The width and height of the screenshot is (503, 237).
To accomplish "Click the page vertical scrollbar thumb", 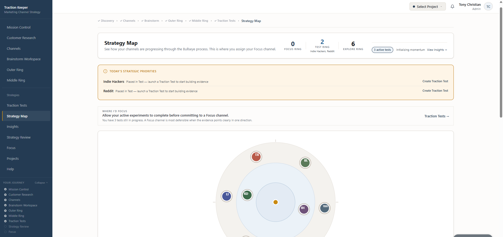I will click(x=501, y=63).
